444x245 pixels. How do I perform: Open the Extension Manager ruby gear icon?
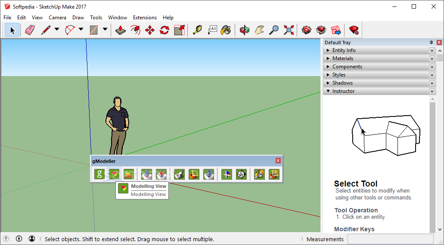(354, 30)
